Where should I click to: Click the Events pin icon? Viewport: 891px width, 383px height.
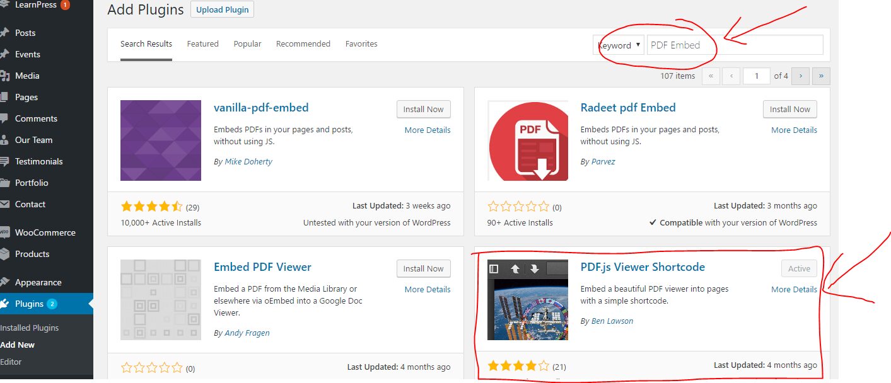4,54
